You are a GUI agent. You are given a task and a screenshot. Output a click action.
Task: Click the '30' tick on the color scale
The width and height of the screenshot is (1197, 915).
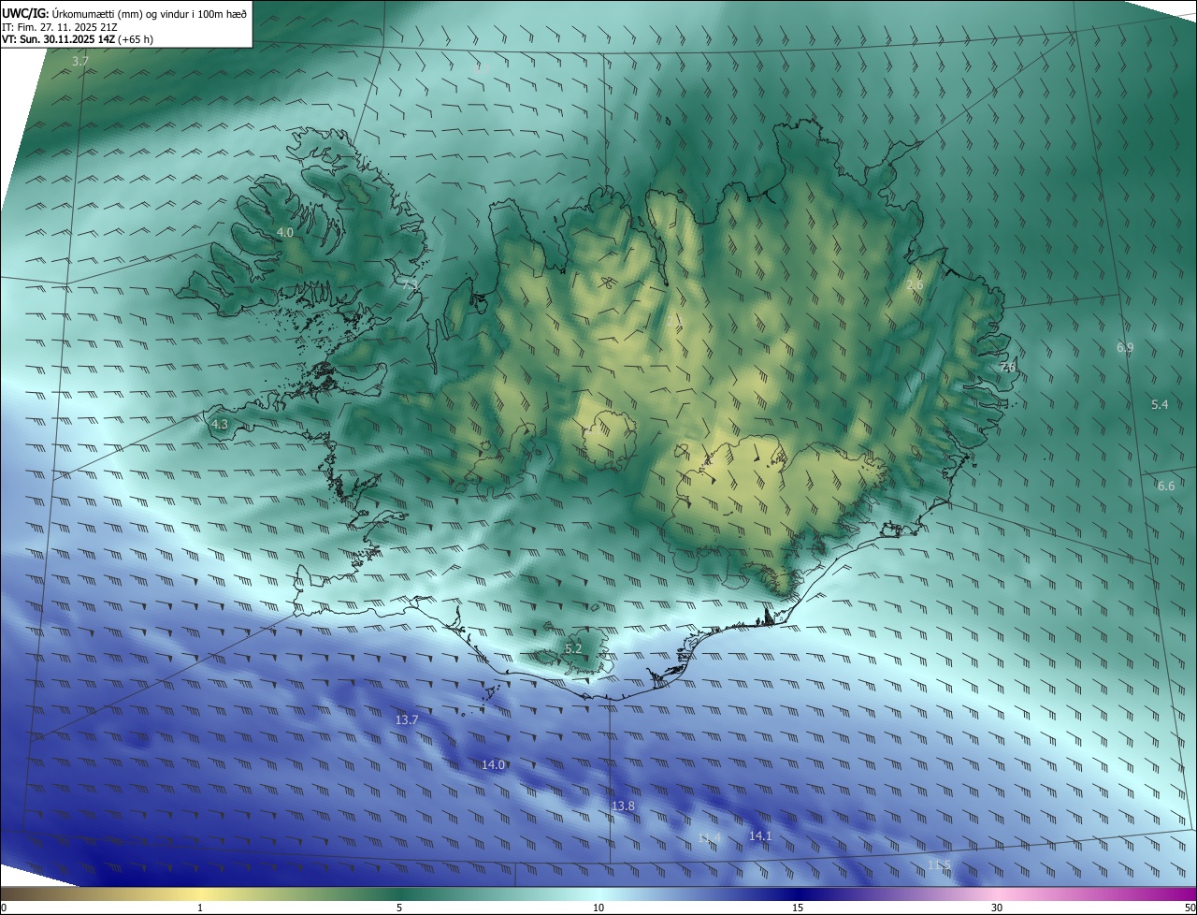[x=997, y=908]
